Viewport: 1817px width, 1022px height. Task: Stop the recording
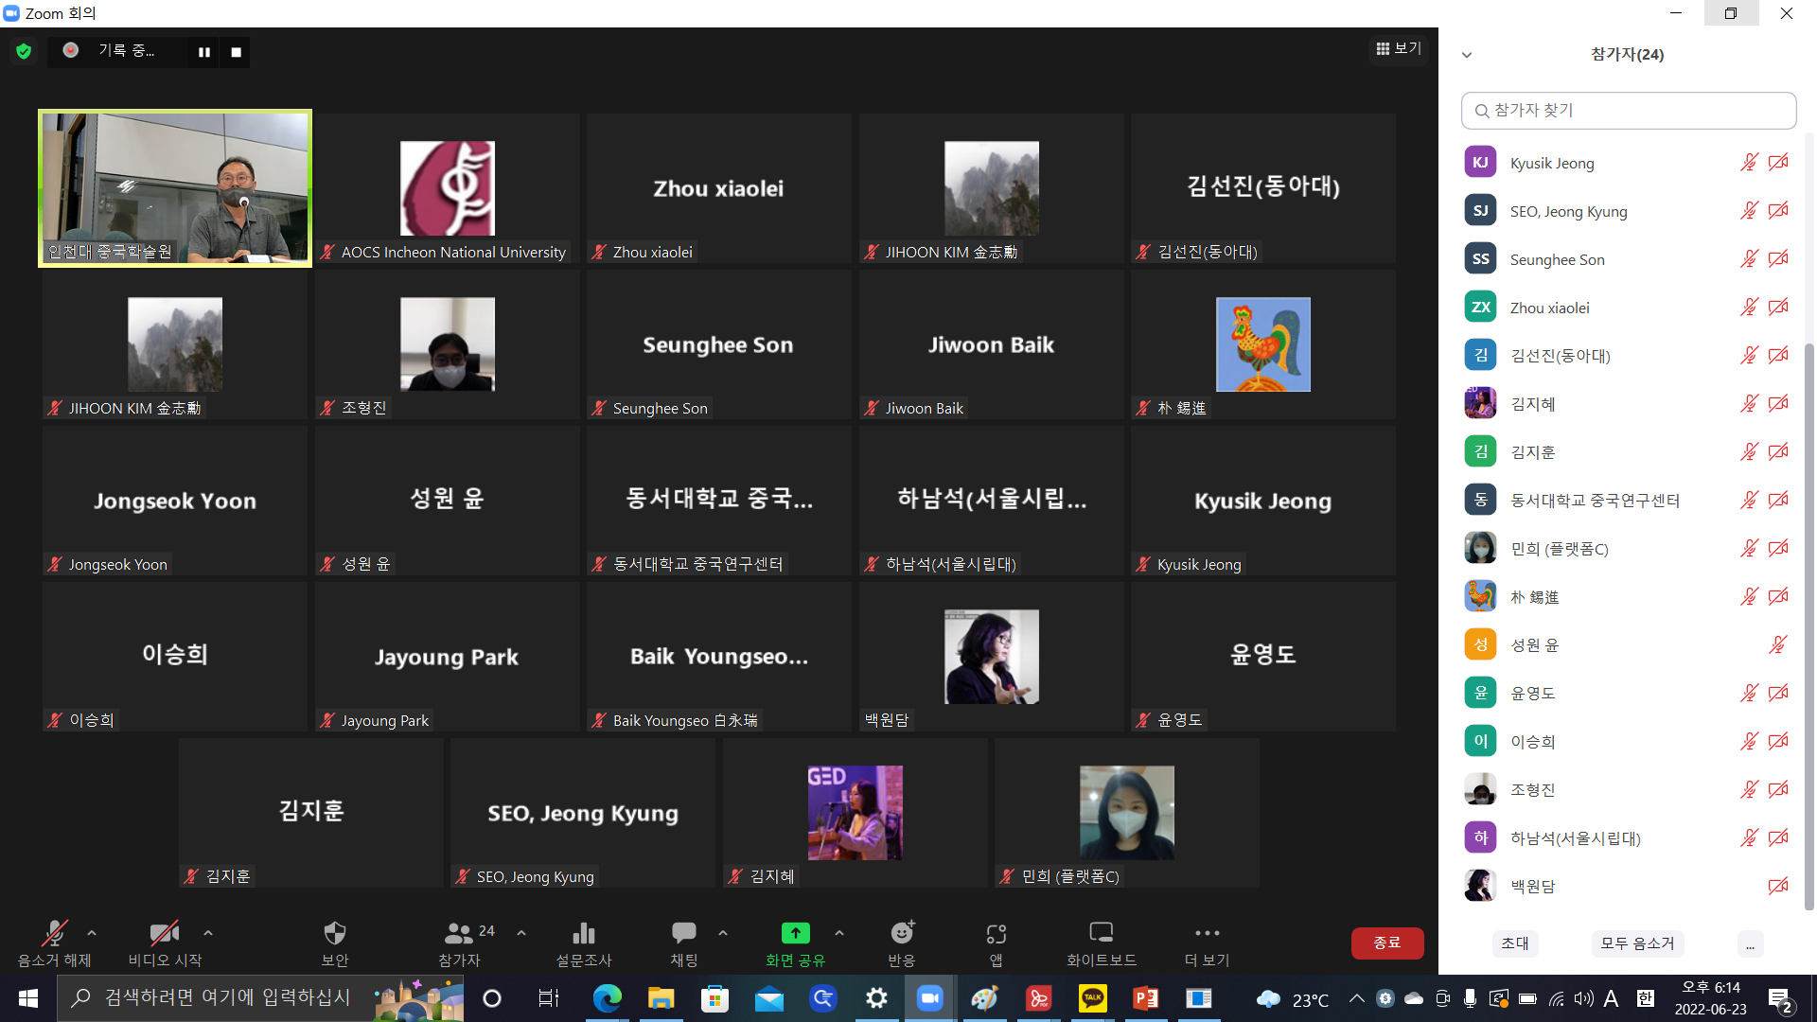click(236, 52)
